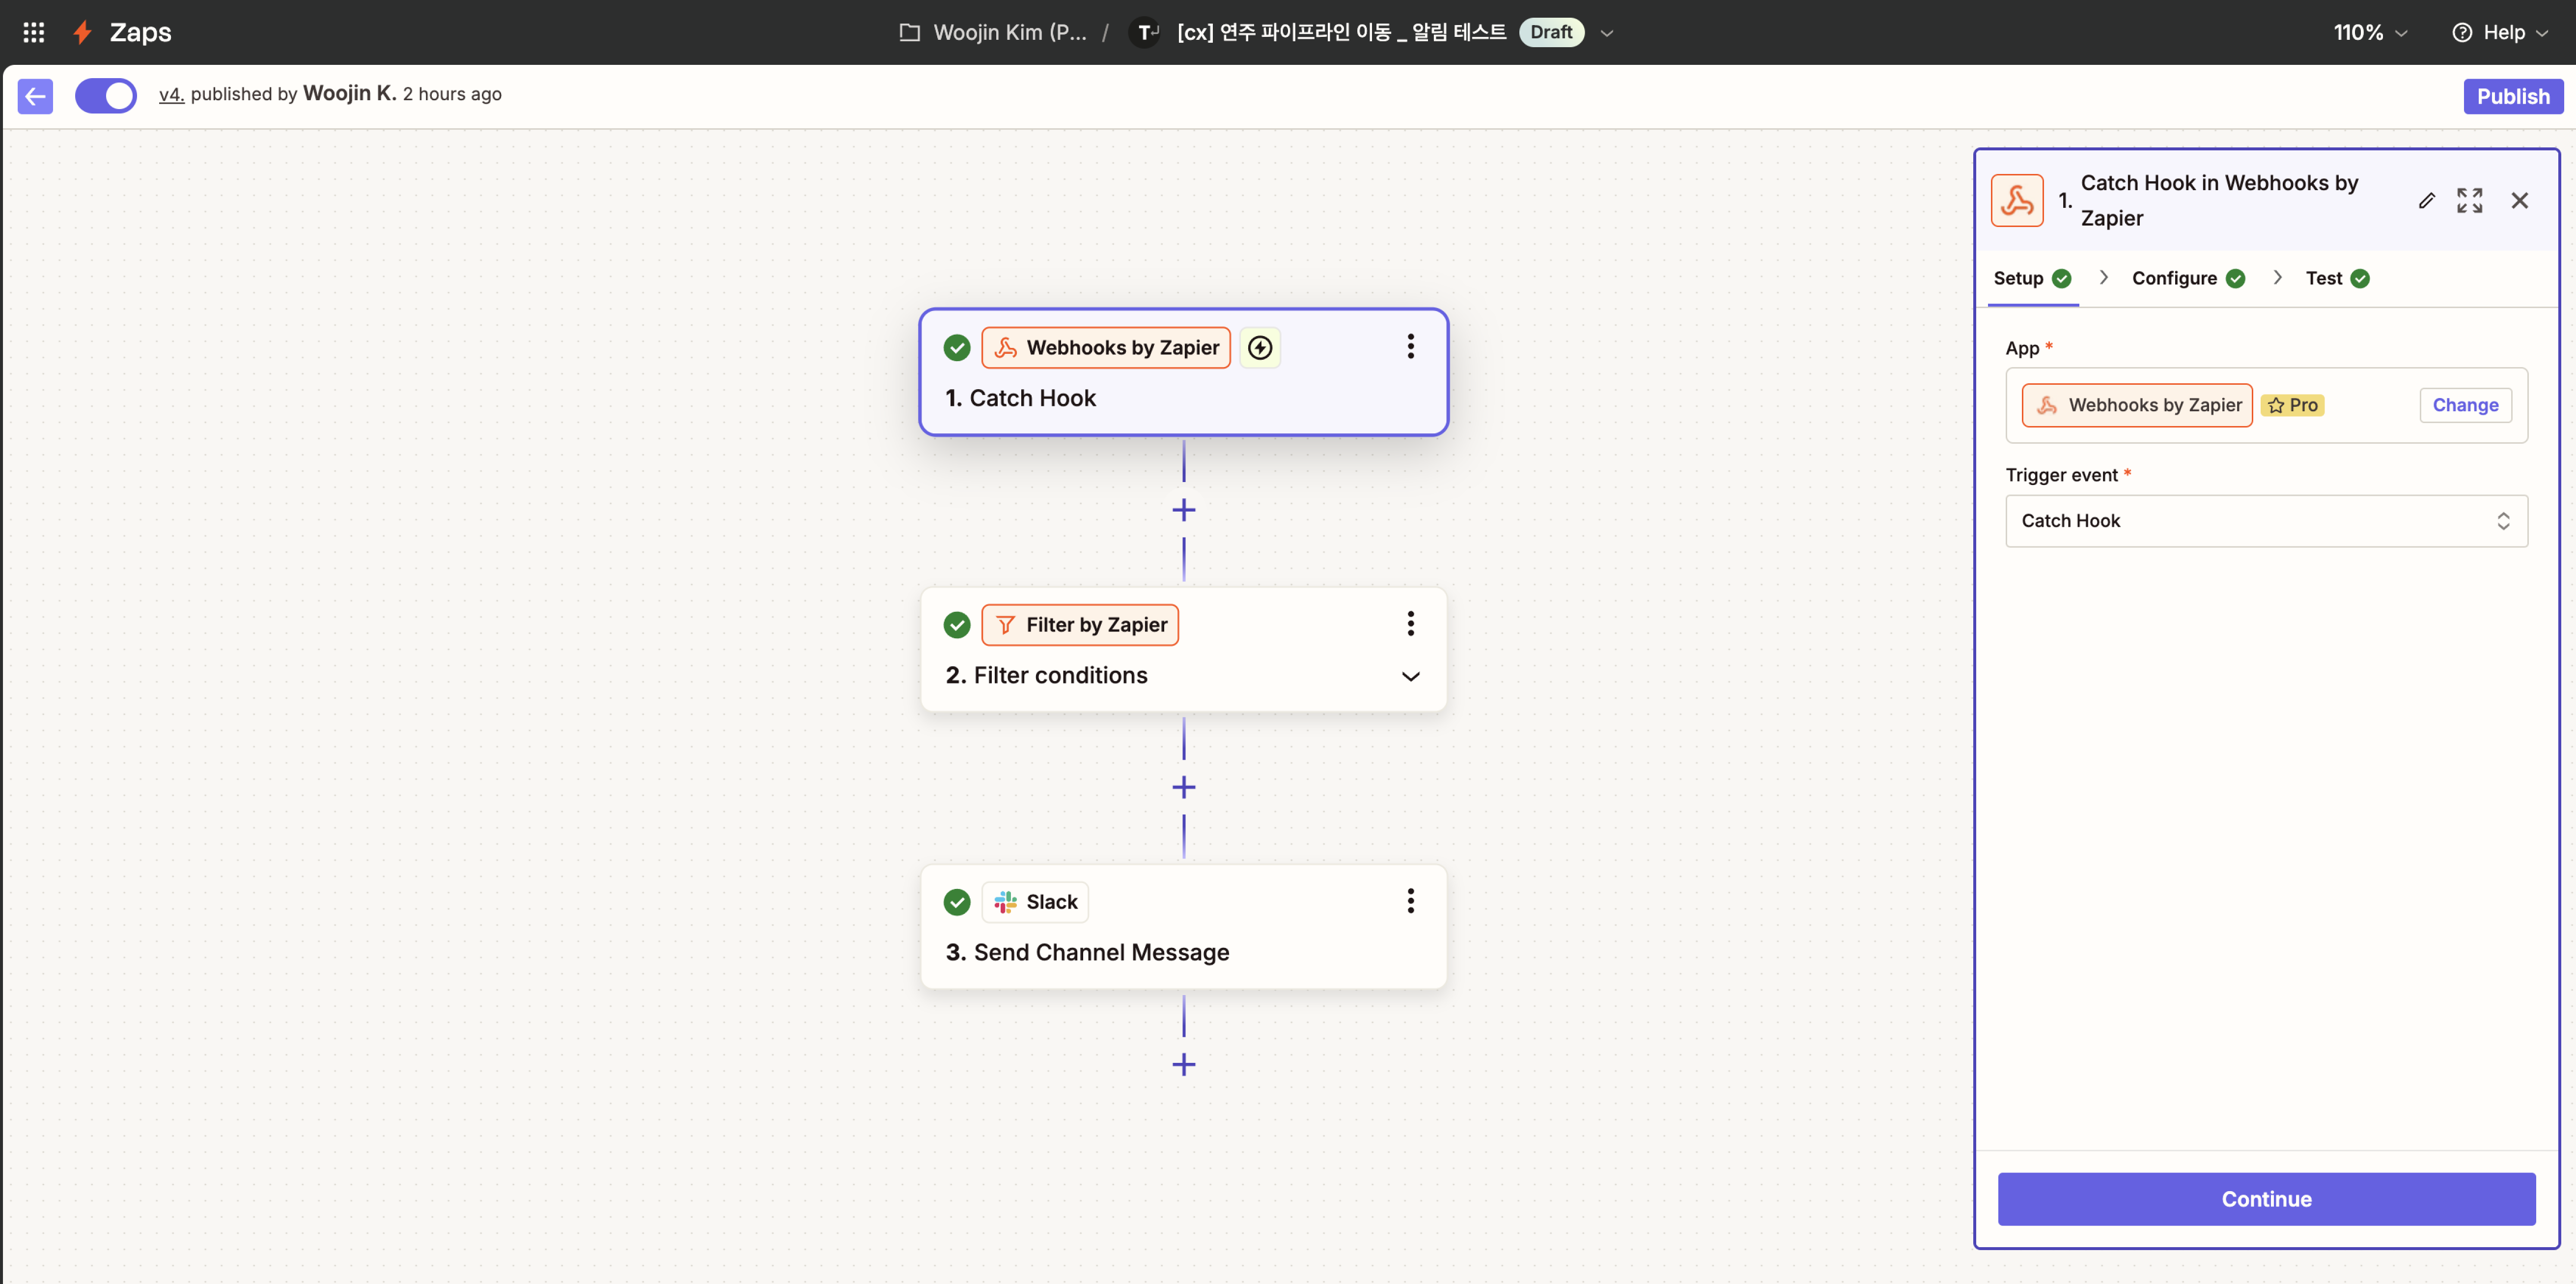Open the apps grid menu icon

coord(33,32)
